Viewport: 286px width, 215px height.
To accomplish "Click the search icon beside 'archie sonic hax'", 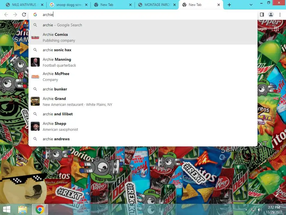I will [35, 50].
